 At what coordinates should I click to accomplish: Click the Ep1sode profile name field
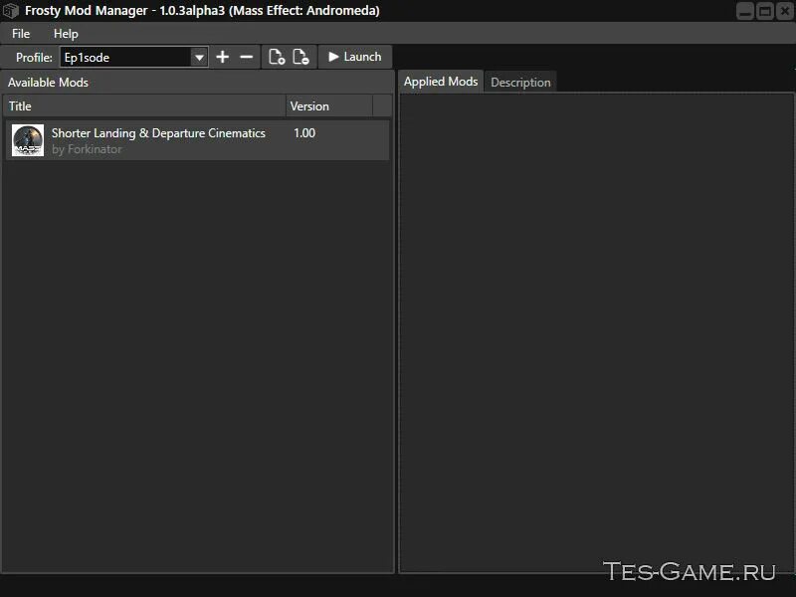(126, 58)
